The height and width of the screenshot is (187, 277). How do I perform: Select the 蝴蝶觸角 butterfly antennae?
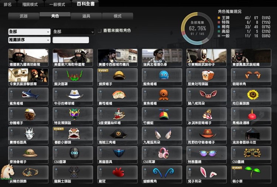[162, 174]
